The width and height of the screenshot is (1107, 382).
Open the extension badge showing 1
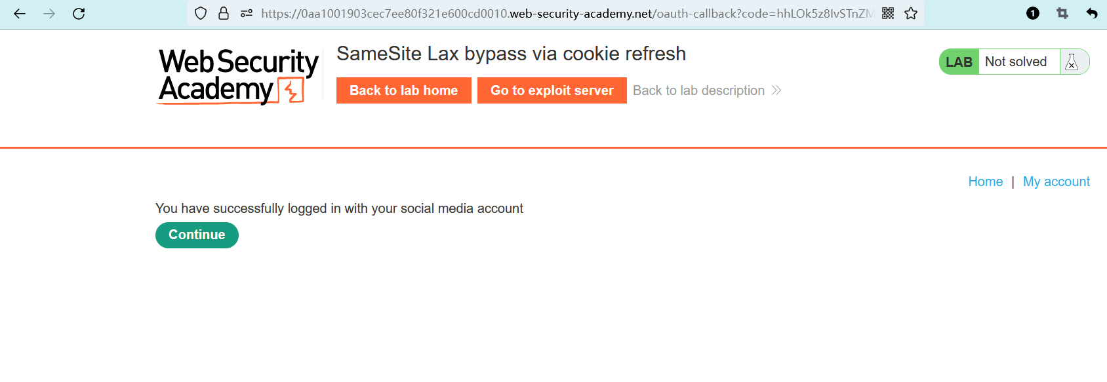1033,13
